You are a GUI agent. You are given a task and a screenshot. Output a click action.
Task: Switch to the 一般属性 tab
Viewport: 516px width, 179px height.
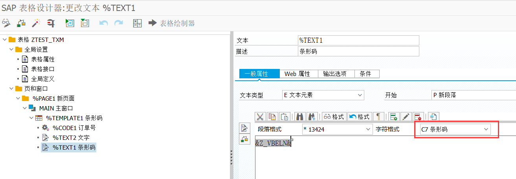pyautogui.click(x=259, y=74)
